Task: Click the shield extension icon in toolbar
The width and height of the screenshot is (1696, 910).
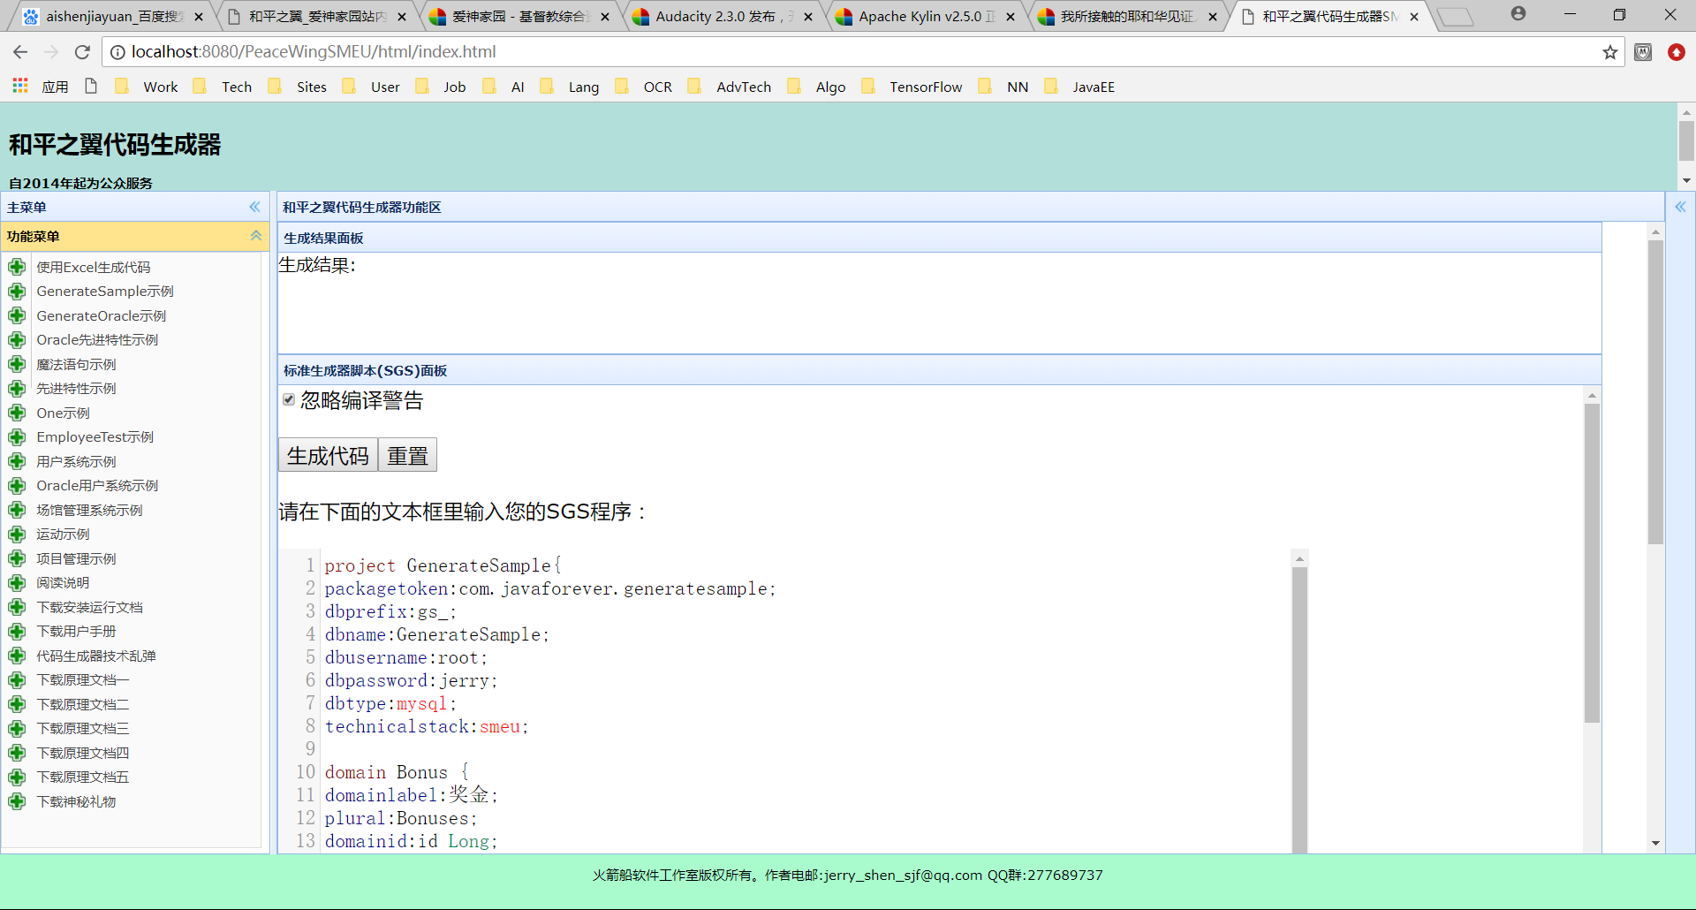Action: coord(1643,52)
